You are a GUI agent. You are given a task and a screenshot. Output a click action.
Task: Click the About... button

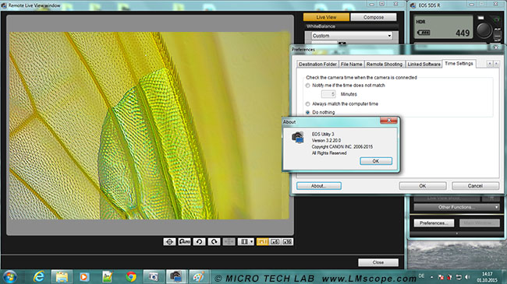[x=319, y=186]
